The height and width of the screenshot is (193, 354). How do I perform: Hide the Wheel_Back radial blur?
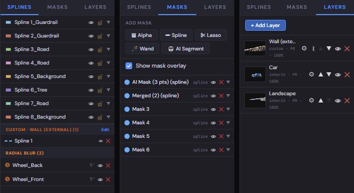(x=100, y=165)
